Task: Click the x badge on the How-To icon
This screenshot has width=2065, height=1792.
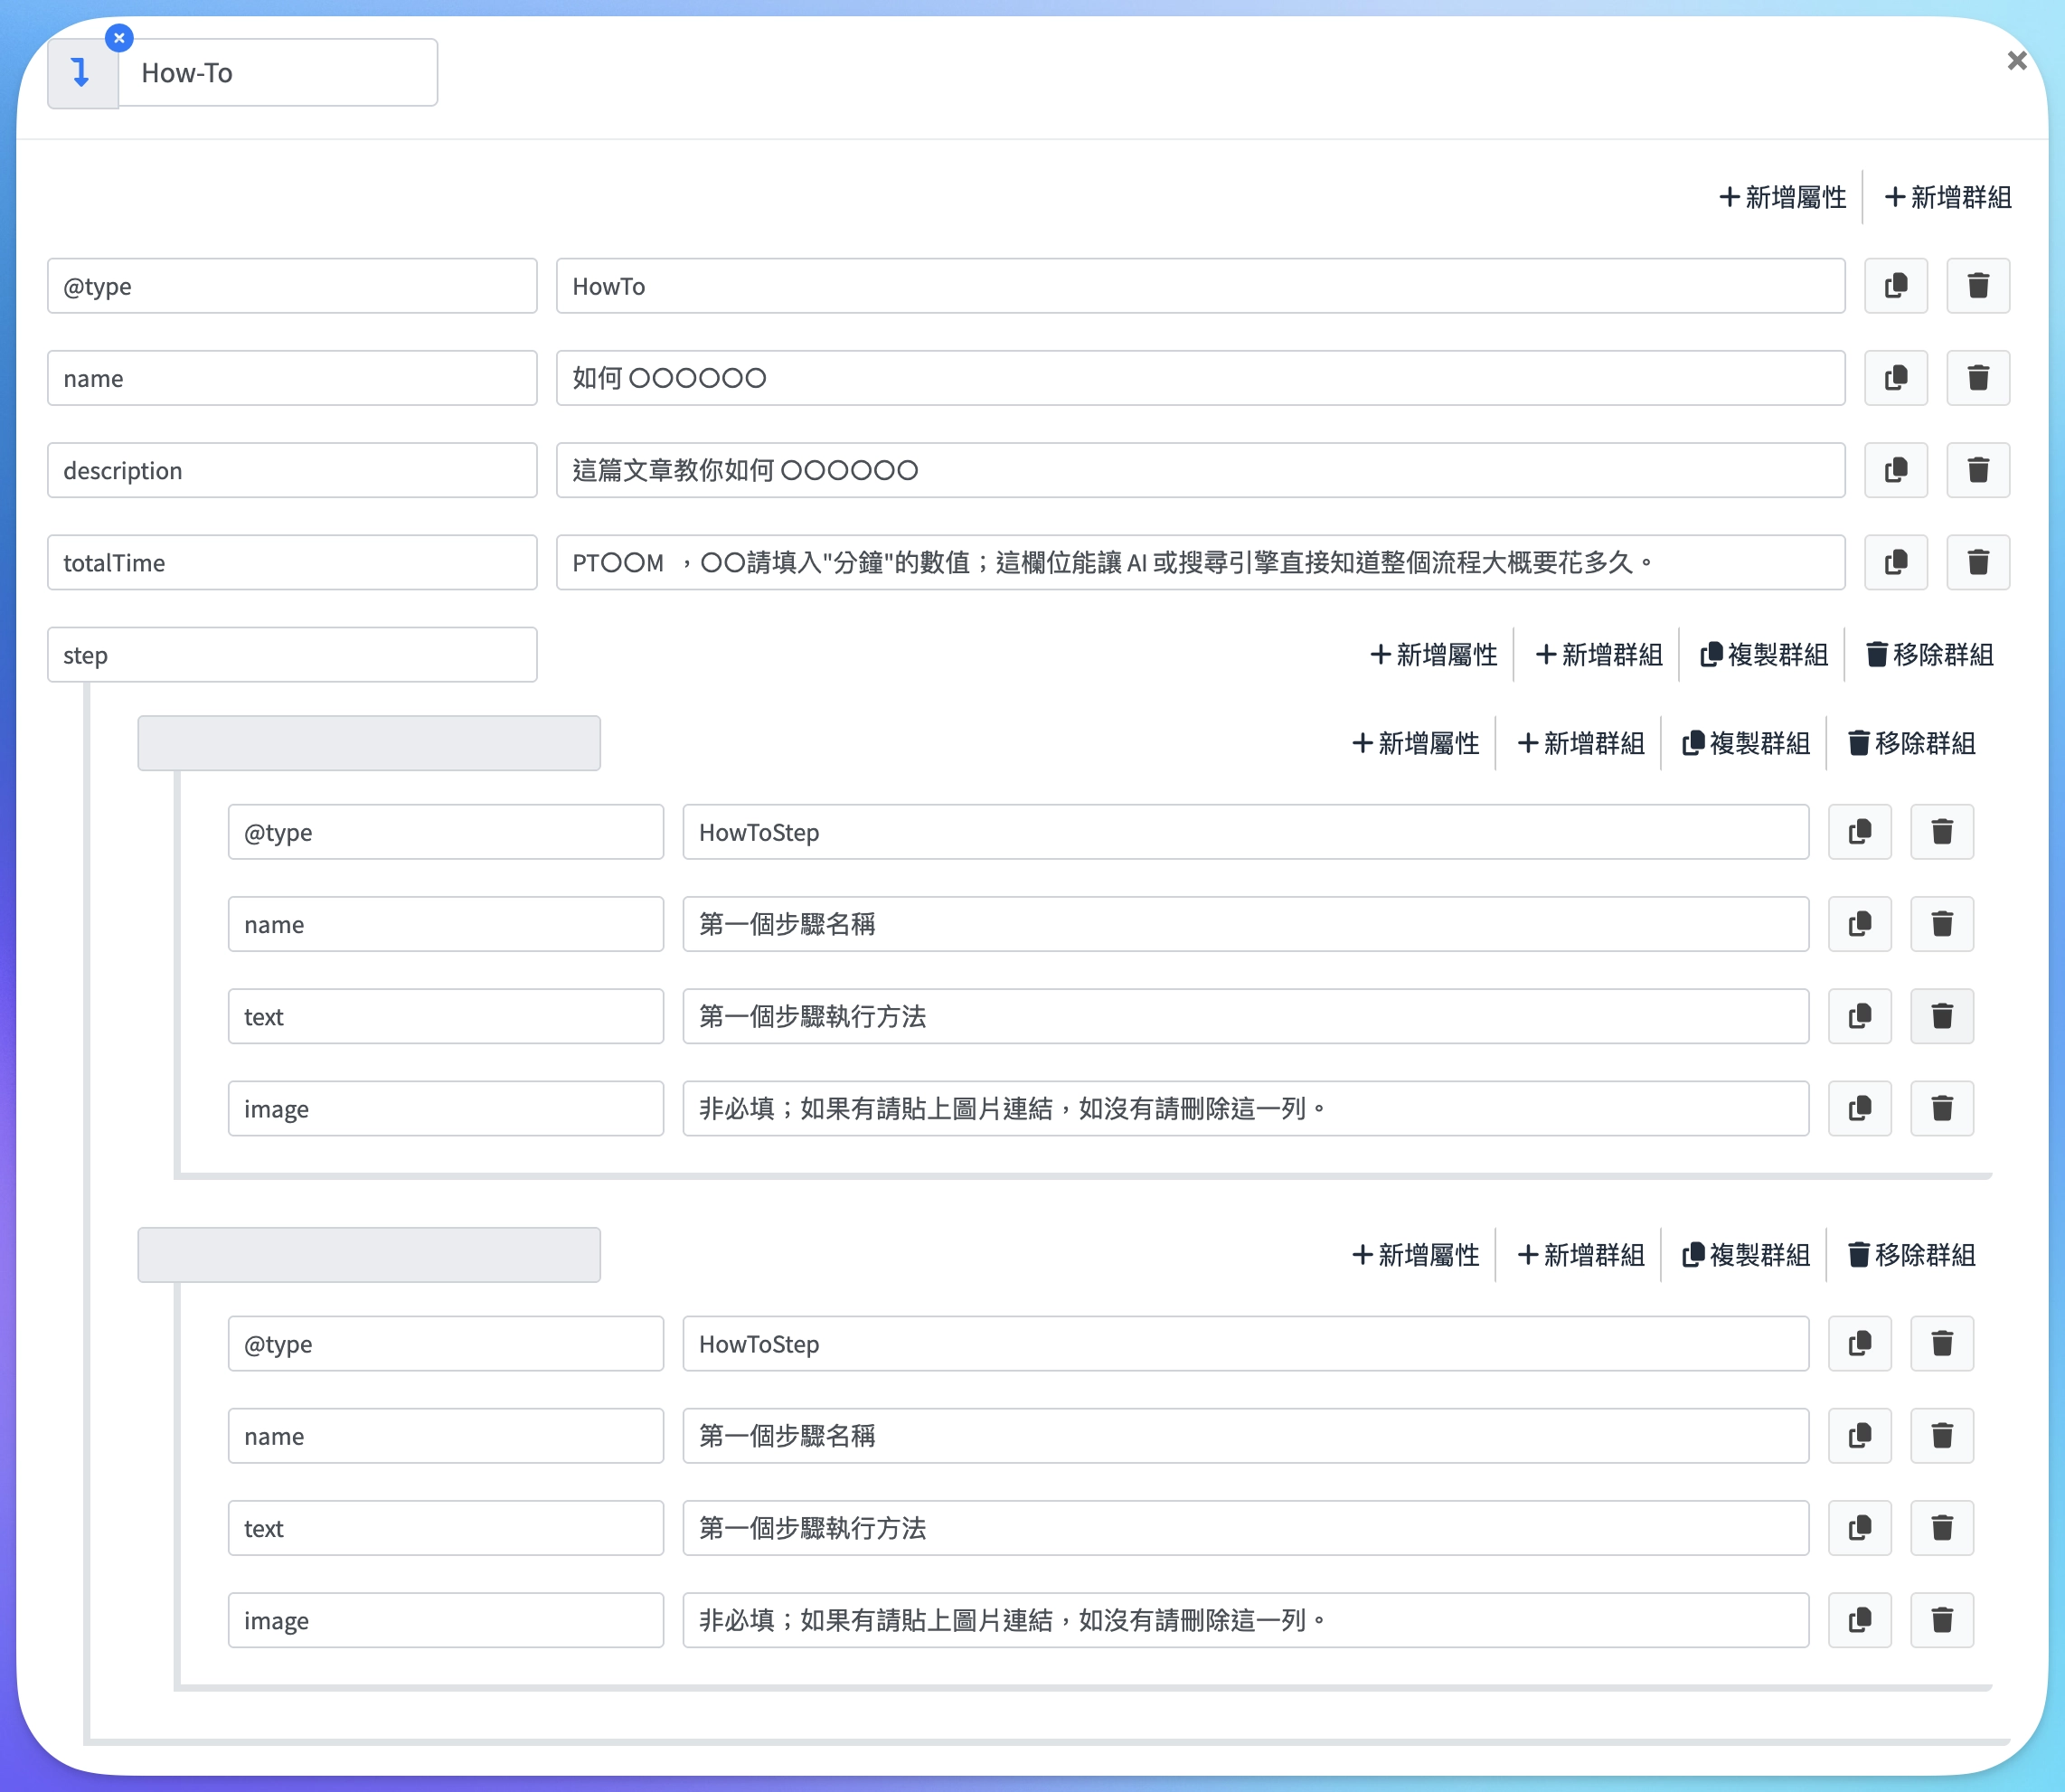Action: tap(119, 38)
